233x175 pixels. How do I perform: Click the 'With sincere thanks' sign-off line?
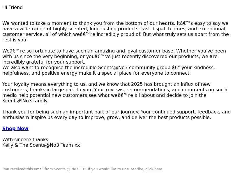click(25, 140)
